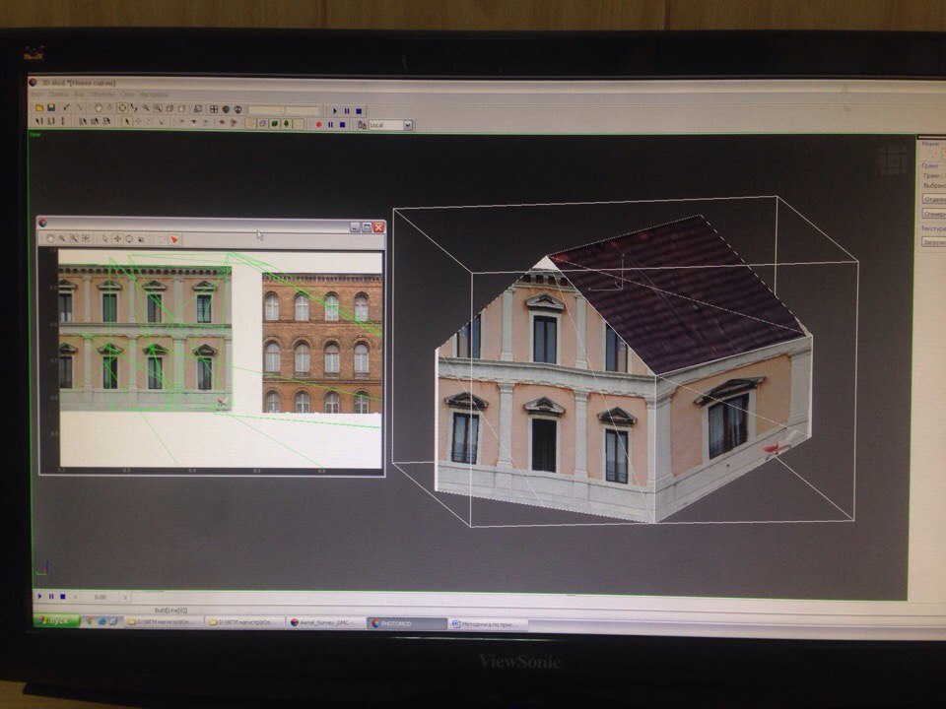Screen dimensions: 946x709
Task: Click the next frame arrow beside 0.00
Action: [125, 598]
